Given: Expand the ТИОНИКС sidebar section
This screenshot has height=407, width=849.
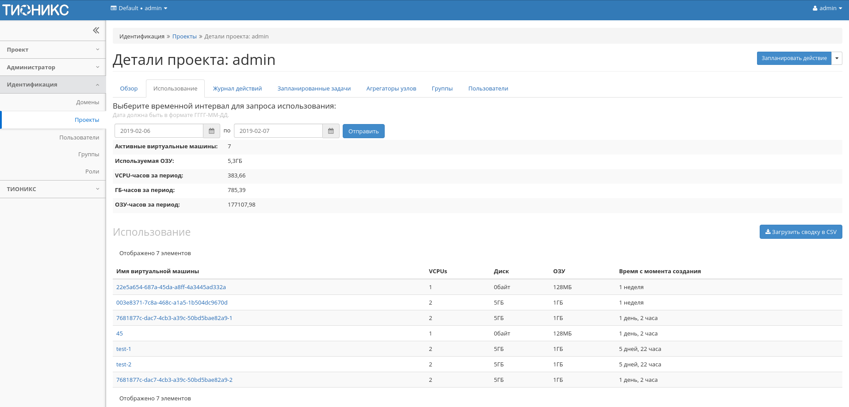Looking at the screenshot, I should pos(53,189).
